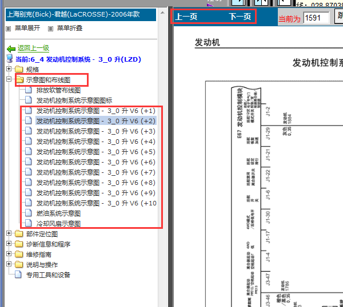Screen dimensions: 343x307
Task: Expand the 说明与操作 folder node
Action: point(9,264)
